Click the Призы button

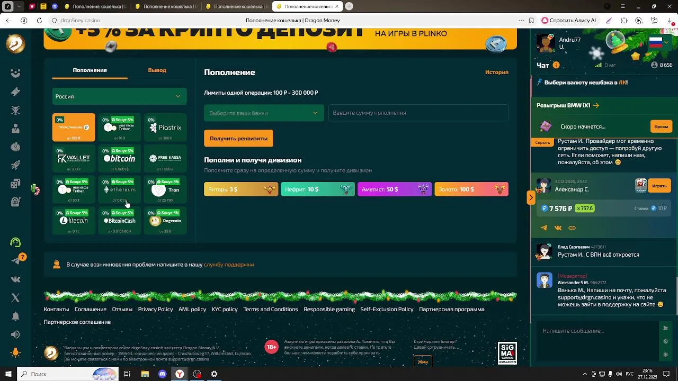661,126
